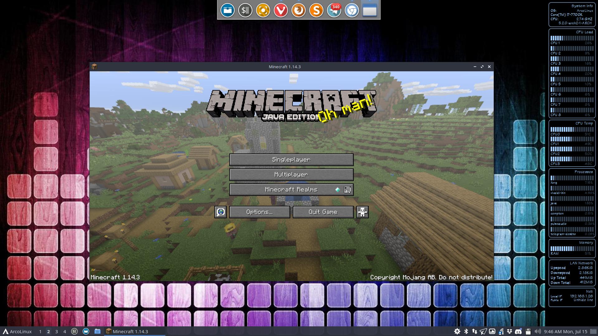Switch to workspace 3 on the taskbar
This screenshot has height=336, width=598.
click(56, 332)
